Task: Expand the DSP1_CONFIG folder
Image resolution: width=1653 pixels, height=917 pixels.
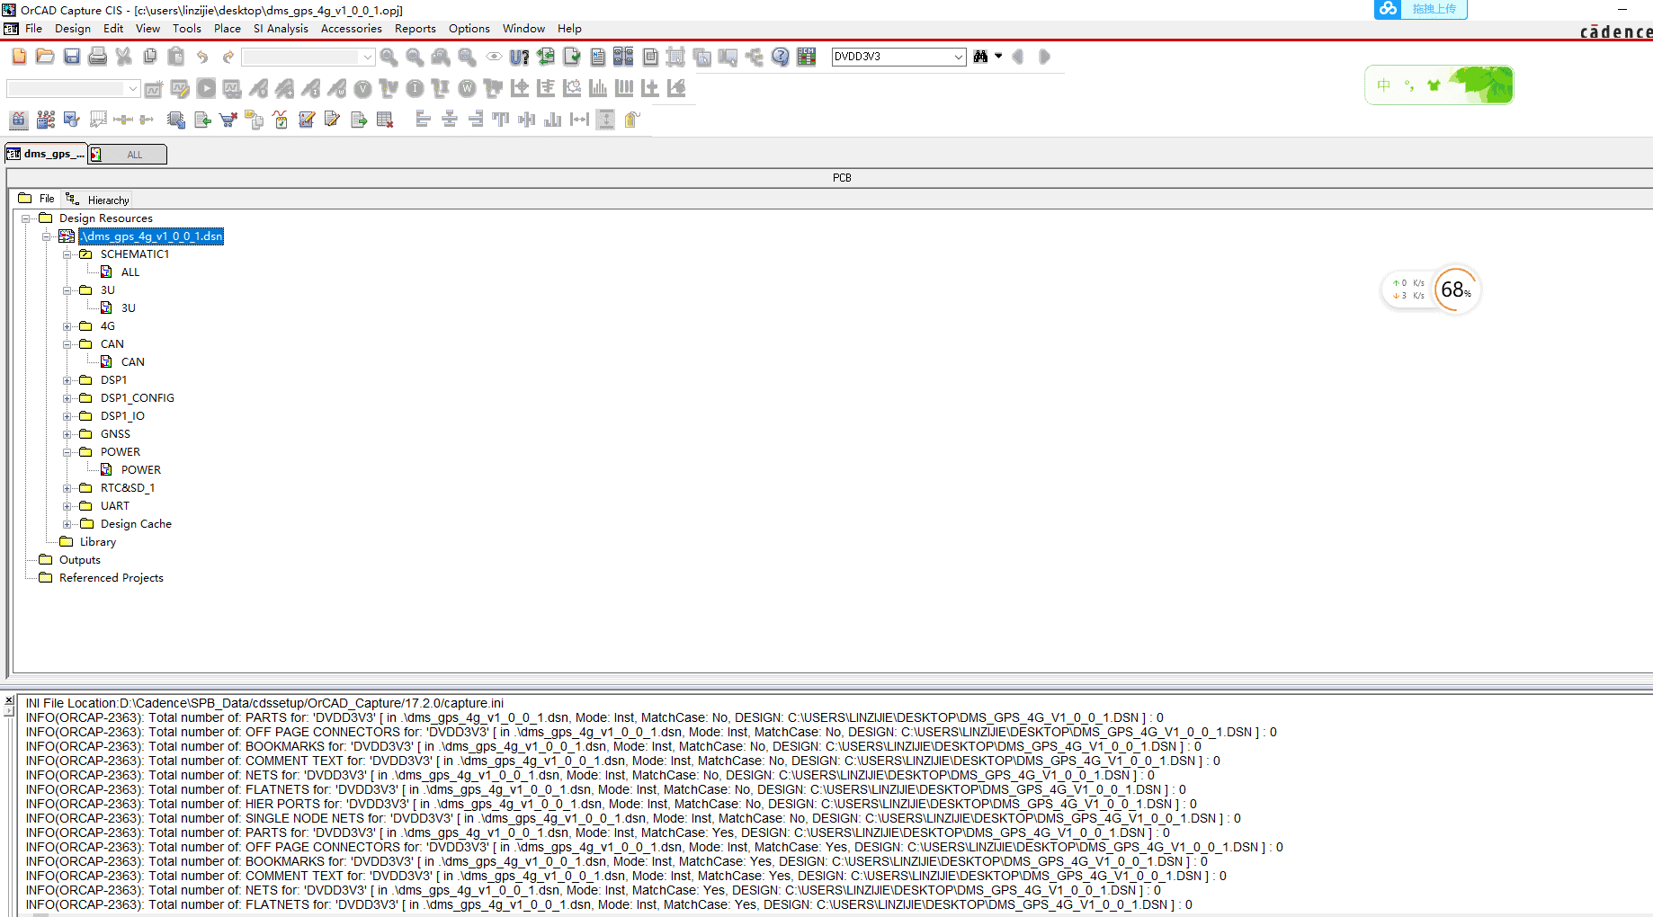Action: (x=67, y=398)
